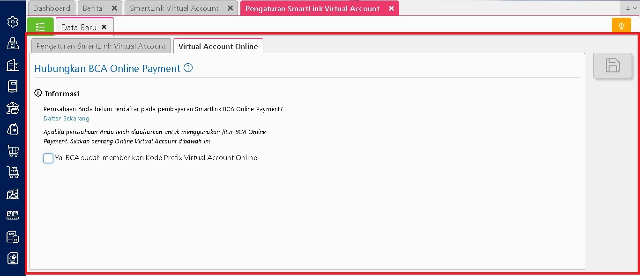Open the bank module in sidebar

tap(13, 108)
